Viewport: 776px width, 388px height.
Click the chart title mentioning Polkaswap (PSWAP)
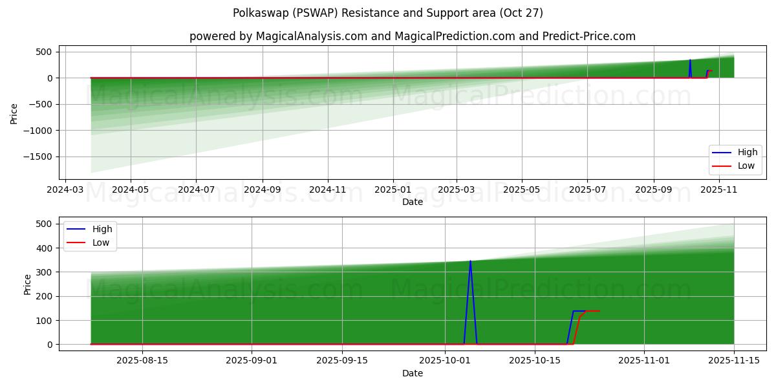tap(387, 13)
